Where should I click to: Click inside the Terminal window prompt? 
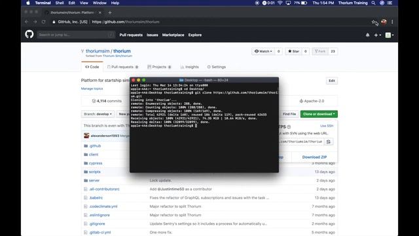(196, 125)
